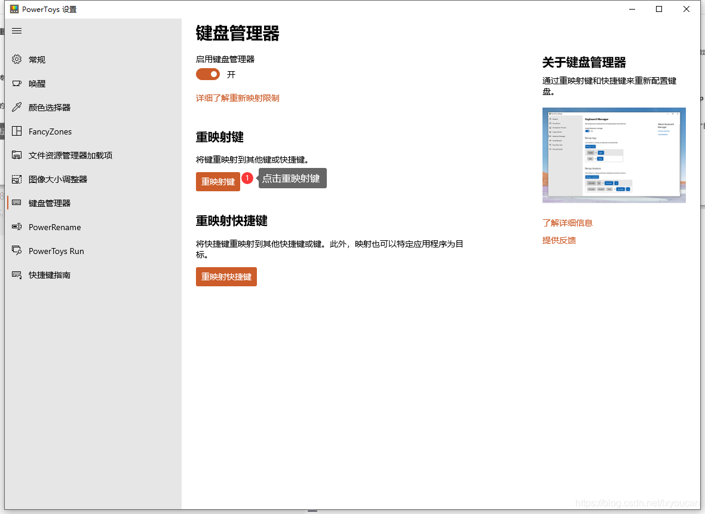Click the Image Resizer icon

(x=17, y=179)
